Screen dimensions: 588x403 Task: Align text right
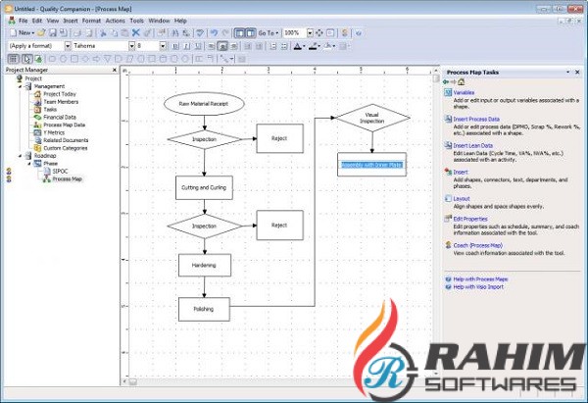pyautogui.click(x=234, y=46)
